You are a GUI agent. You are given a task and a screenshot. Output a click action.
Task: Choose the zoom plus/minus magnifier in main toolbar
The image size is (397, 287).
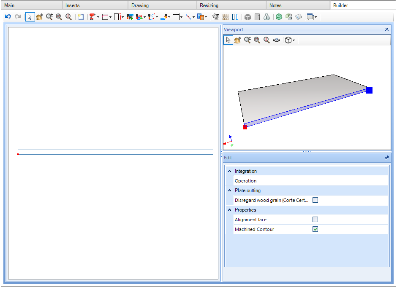(49, 17)
